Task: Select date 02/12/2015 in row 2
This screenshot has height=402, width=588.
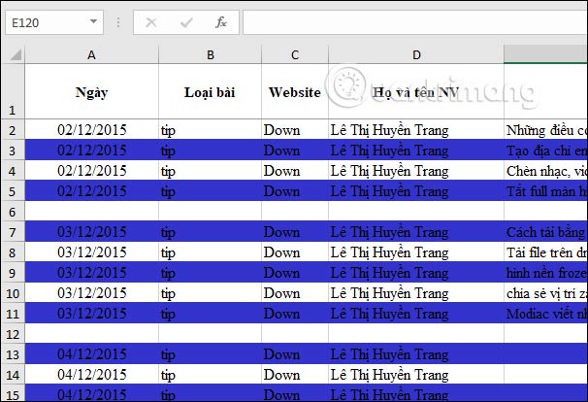Action: pyautogui.click(x=91, y=129)
